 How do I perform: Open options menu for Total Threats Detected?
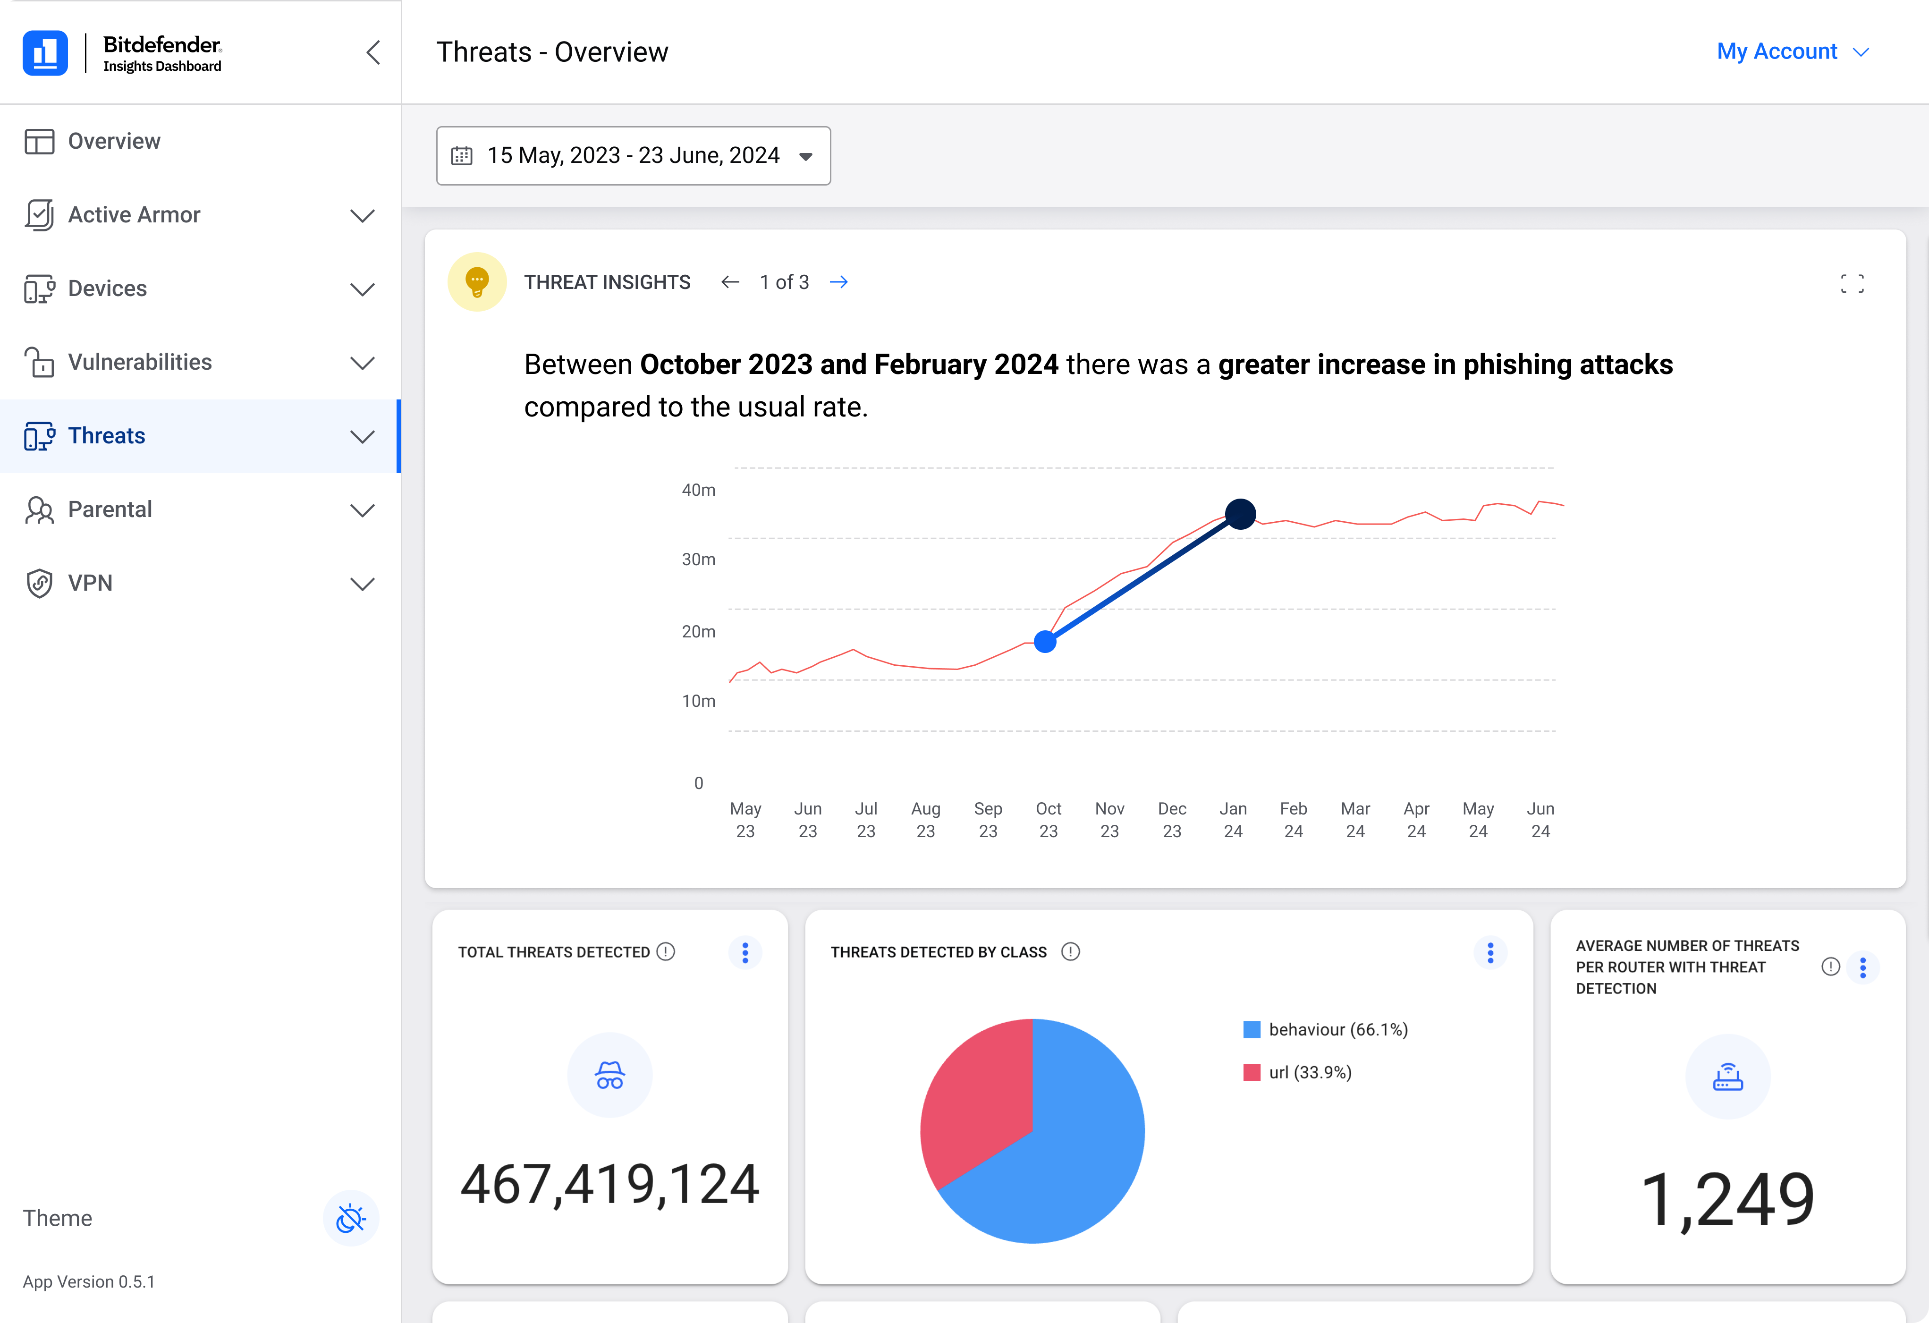tap(745, 953)
